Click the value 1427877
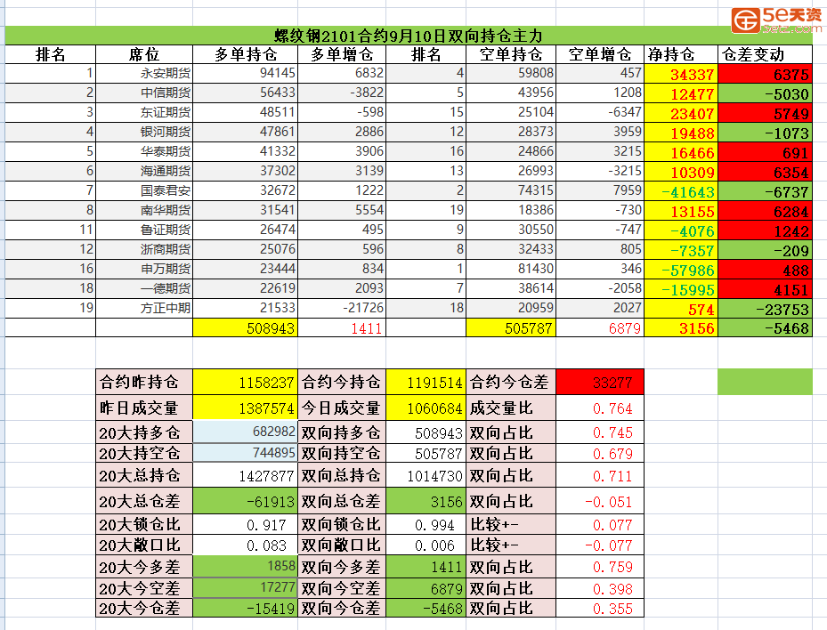This screenshot has height=630, width=827. click(246, 475)
